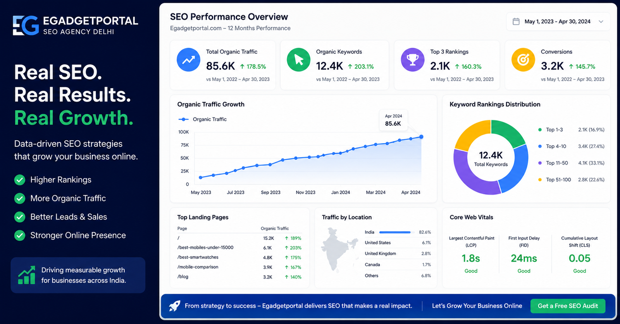
Task: Click the Get a Free SEO Audit button
Action: [568, 306]
